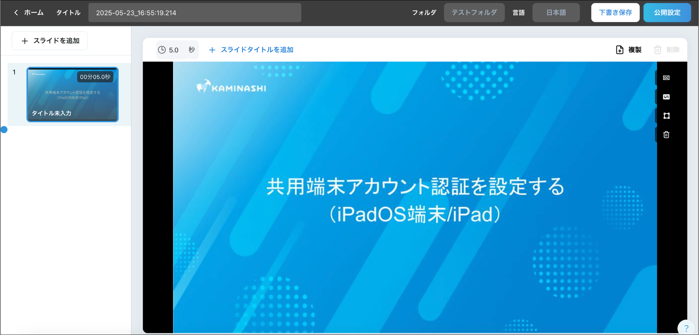
Task: Open the subtitle text tool icon
Action: [x=666, y=97]
